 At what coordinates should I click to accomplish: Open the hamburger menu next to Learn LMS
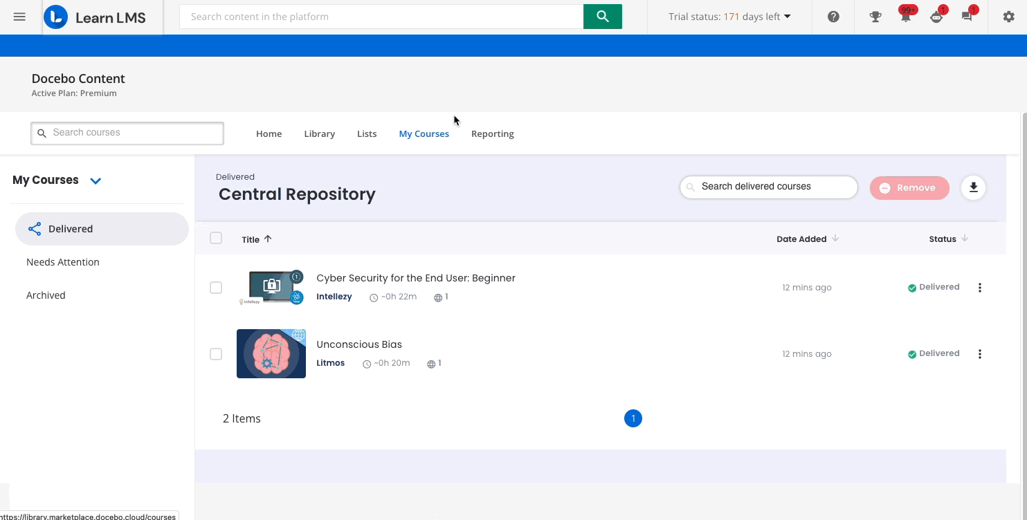[x=19, y=17]
